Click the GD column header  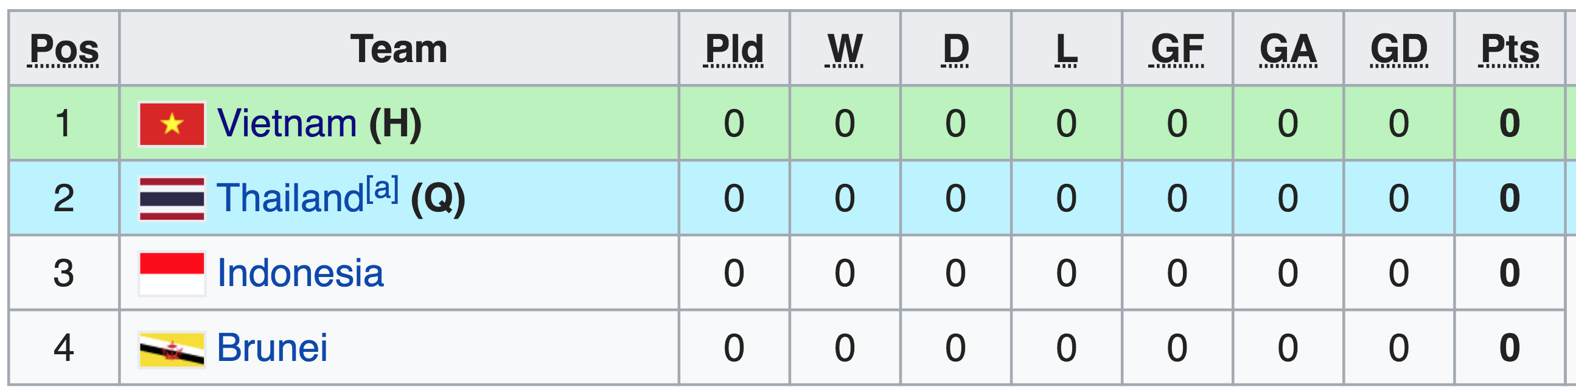pyautogui.click(x=1398, y=49)
